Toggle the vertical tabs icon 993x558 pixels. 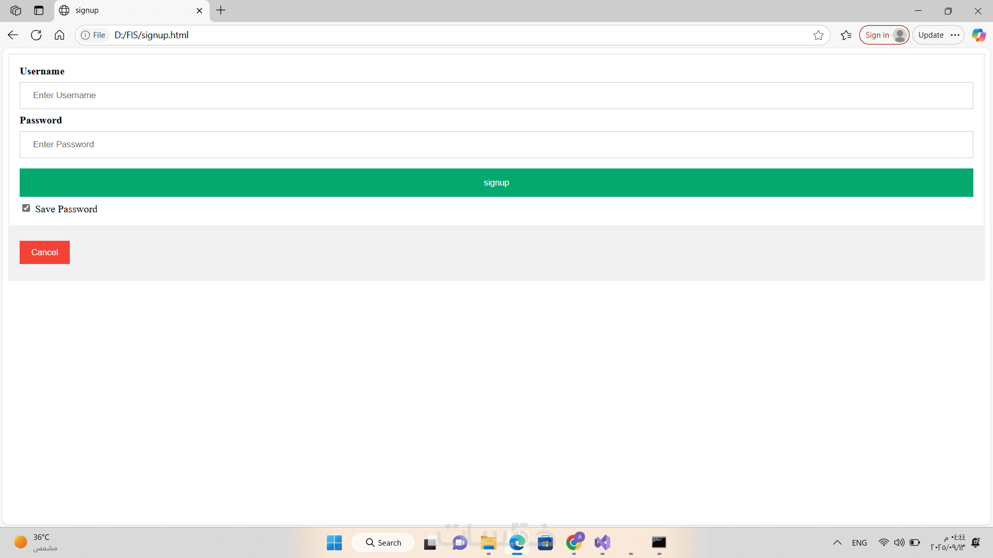(39, 10)
